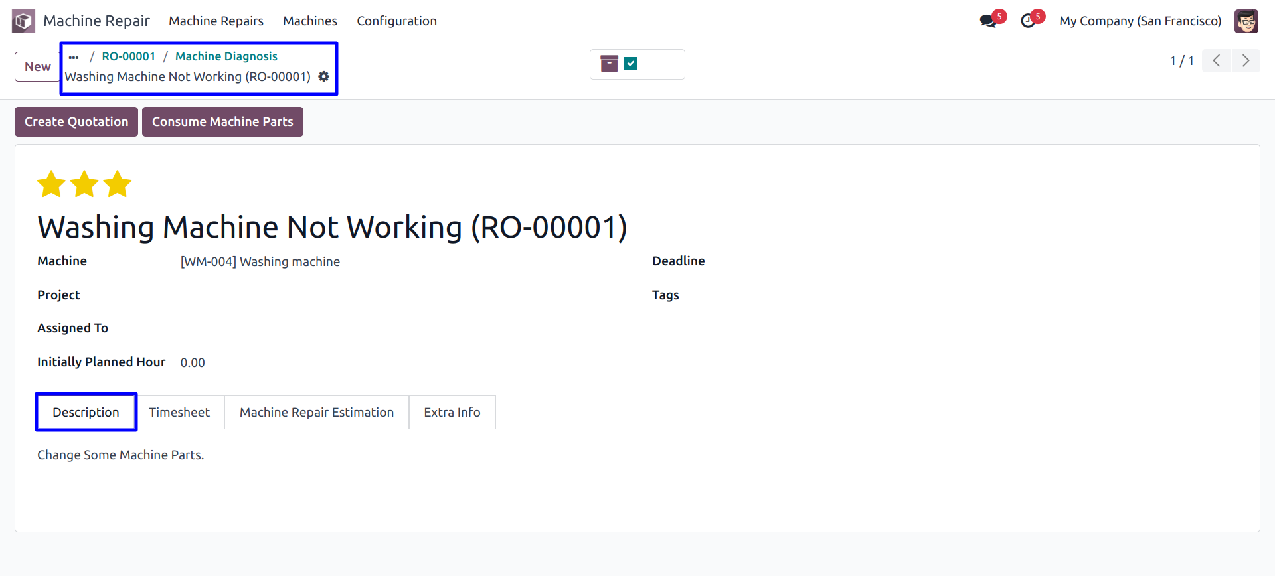Open the chat messages icon with badge
This screenshot has height=576, width=1275.
989,21
